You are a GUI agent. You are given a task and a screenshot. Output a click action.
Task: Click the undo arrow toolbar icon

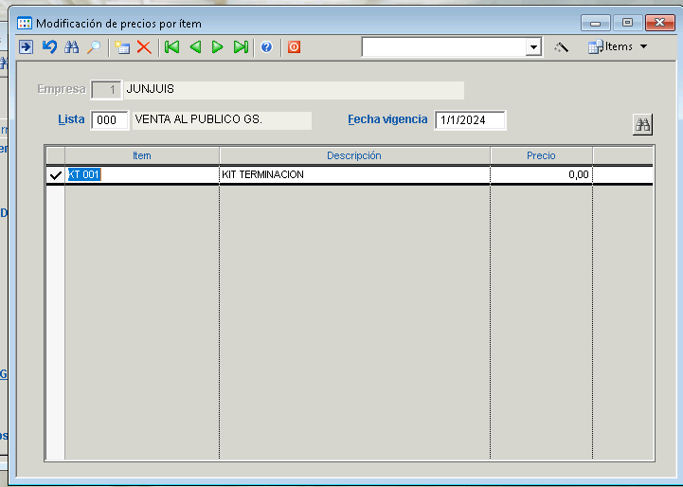[x=49, y=46]
